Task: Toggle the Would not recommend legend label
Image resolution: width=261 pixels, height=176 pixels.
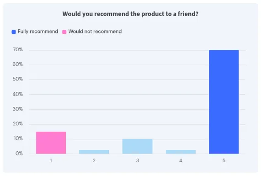Action: point(95,32)
